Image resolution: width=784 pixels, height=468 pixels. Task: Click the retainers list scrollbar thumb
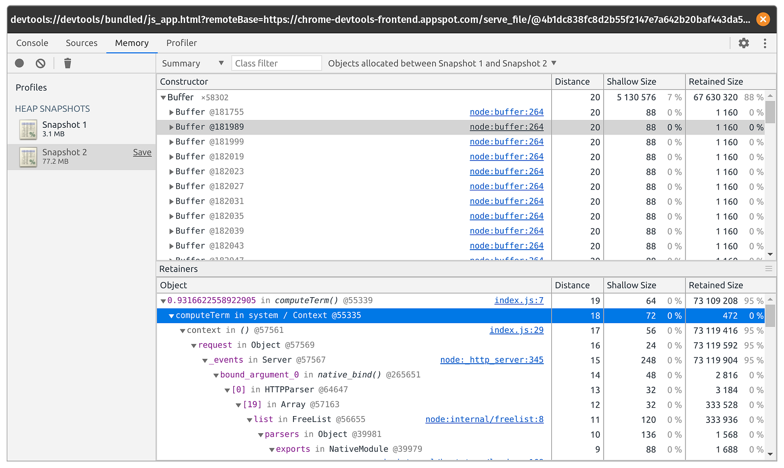pos(770,316)
